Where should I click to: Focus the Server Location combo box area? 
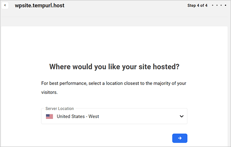pyautogui.click(x=114, y=116)
